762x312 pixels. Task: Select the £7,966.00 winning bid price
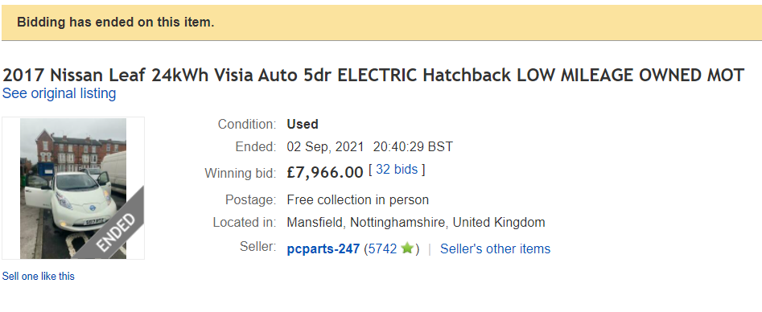[x=325, y=173]
